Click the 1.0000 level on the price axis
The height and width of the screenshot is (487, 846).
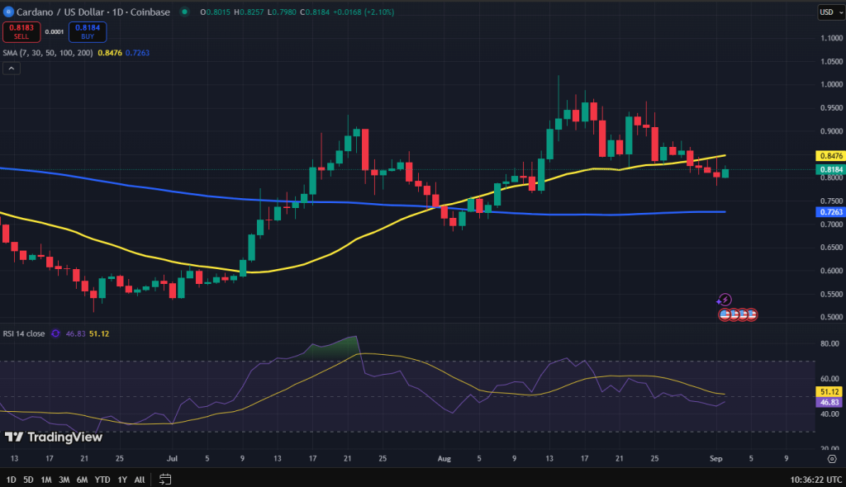pos(831,84)
